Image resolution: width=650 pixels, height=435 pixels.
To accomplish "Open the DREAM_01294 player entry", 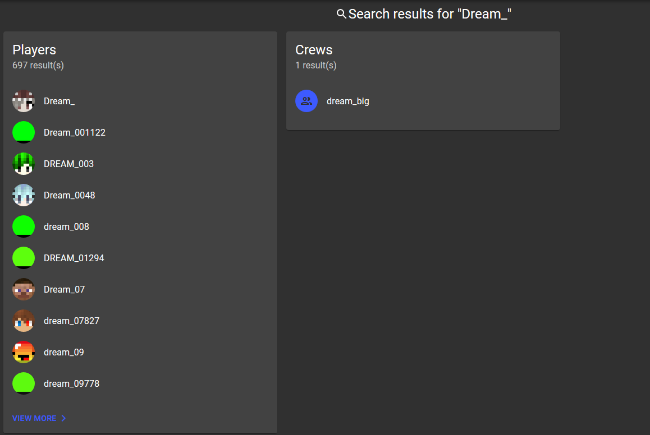I will tap(140, 258).
